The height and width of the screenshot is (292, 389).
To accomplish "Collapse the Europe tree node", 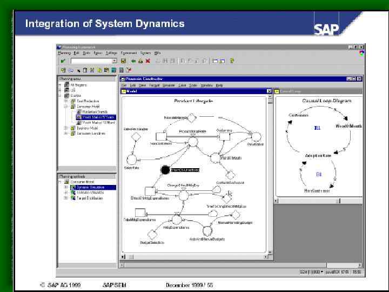I will point(60,96).
